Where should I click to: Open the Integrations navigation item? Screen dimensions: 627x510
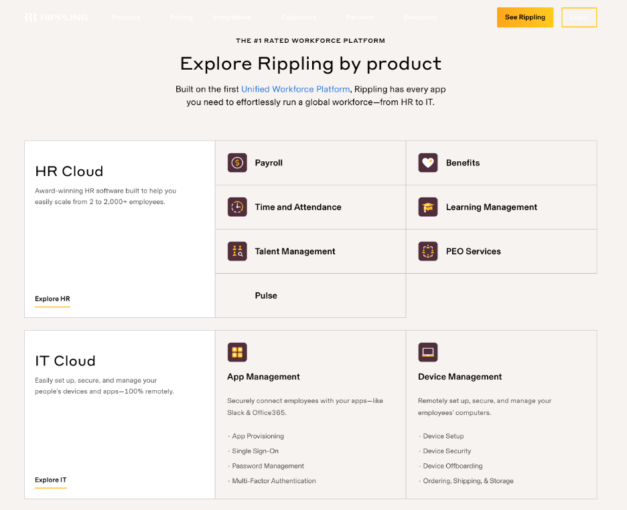pyautogui.click(x=232, y=17)
